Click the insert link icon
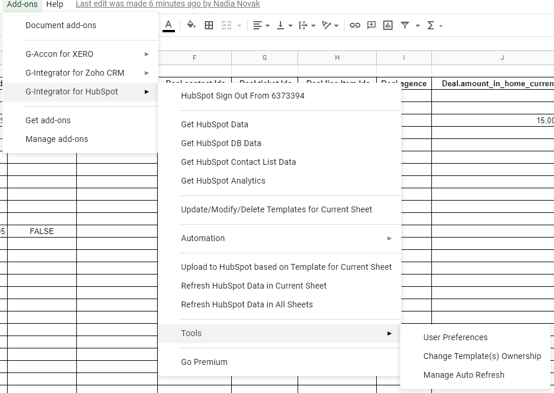Viewport: 554px width, 393px height. point(354,25)
